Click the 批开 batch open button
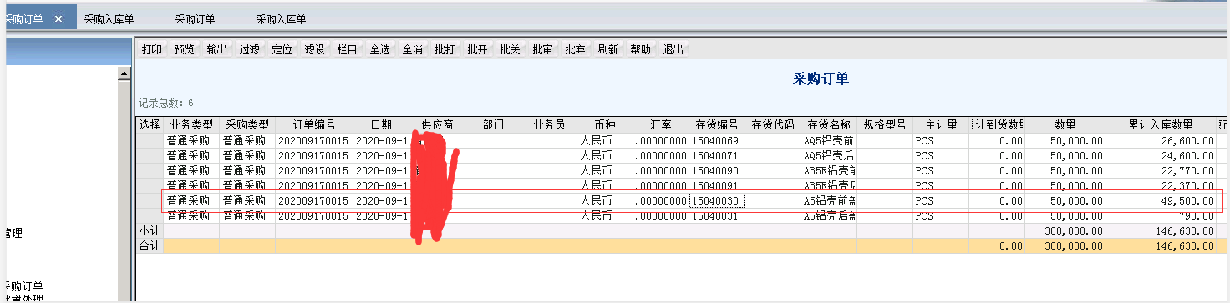Viewport: 1230px width, 303px height. [x=478, y=50]
